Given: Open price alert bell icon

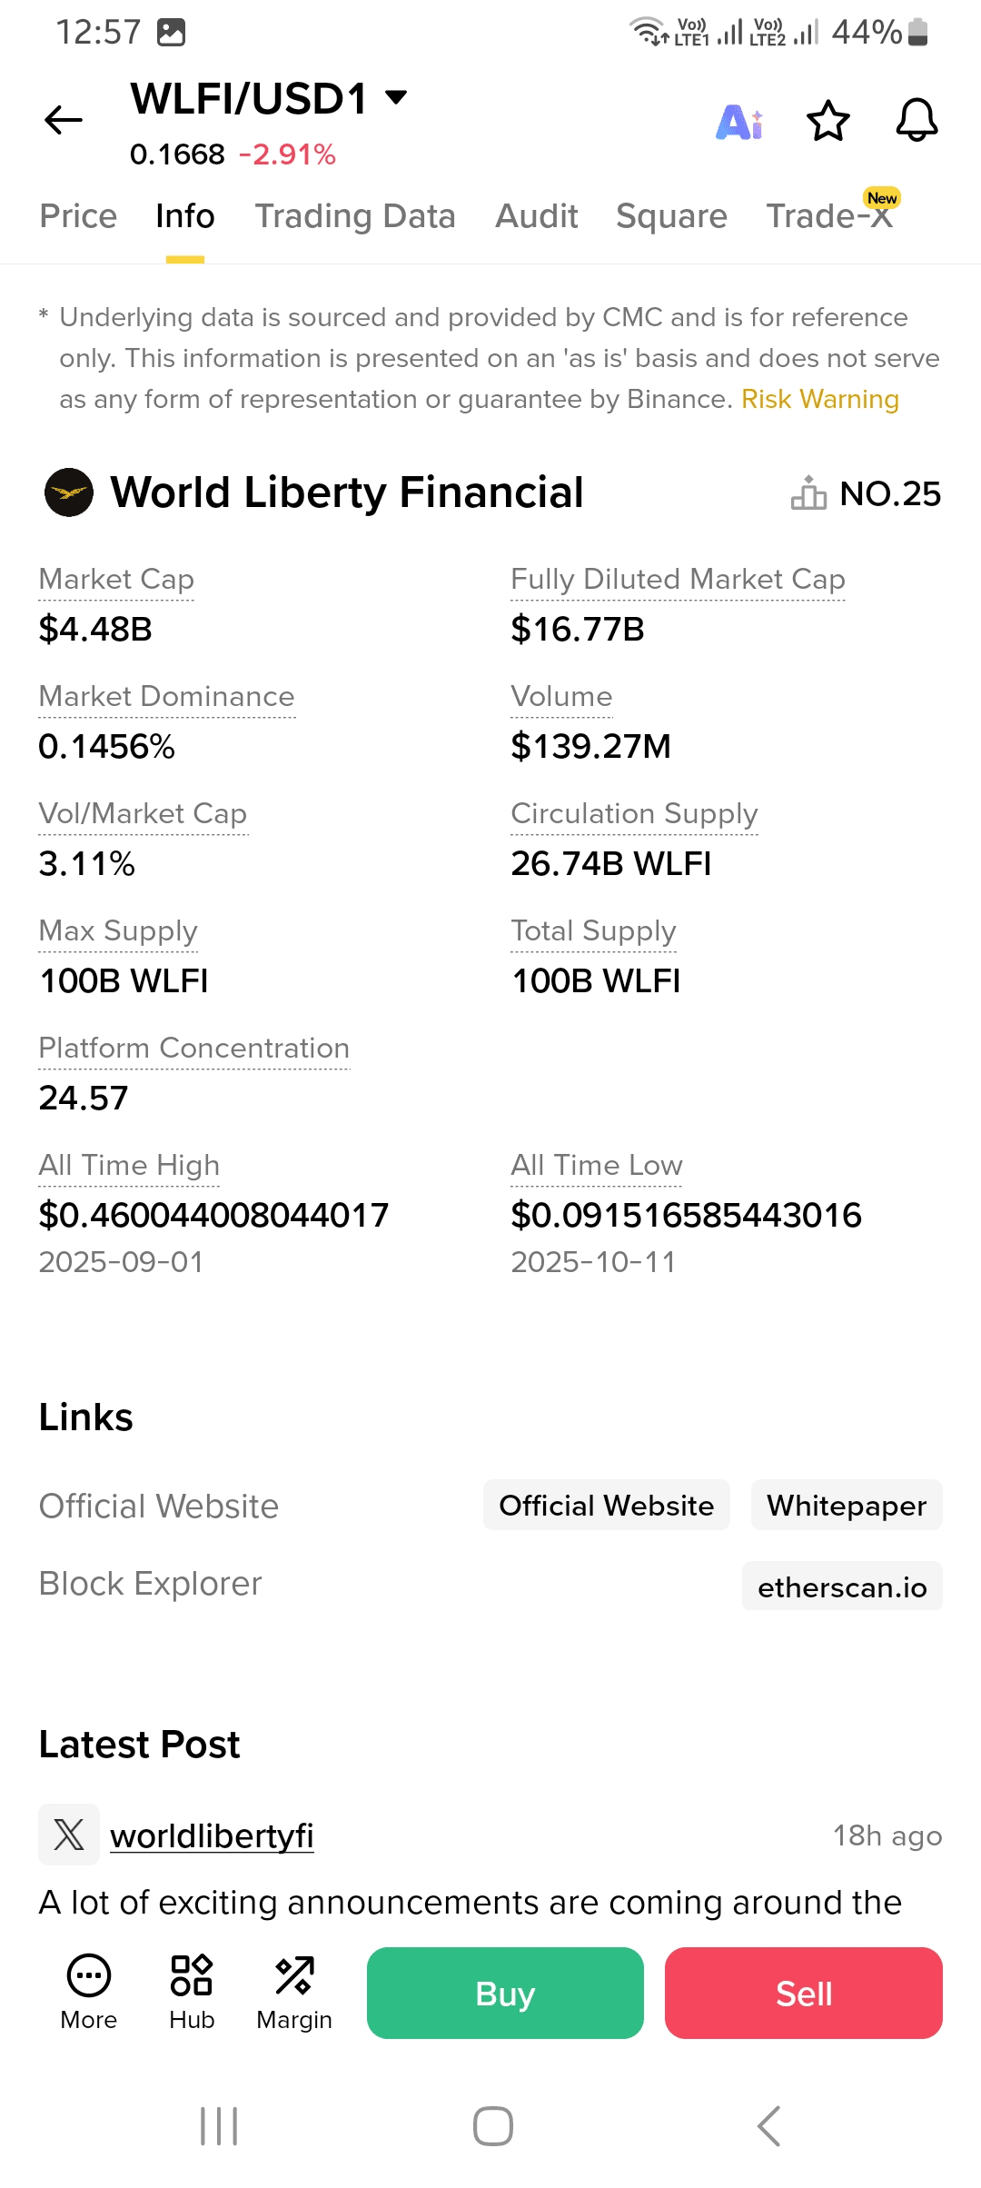Looking at the screenshot, I should pyautogui.click(x=917, y=120).
